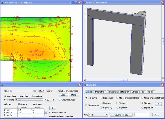Maximize the Info-Isocurve Stress sigma-z window
This screenshot has width=165, height=119.
pyautogui.click(x=76, y=3)
